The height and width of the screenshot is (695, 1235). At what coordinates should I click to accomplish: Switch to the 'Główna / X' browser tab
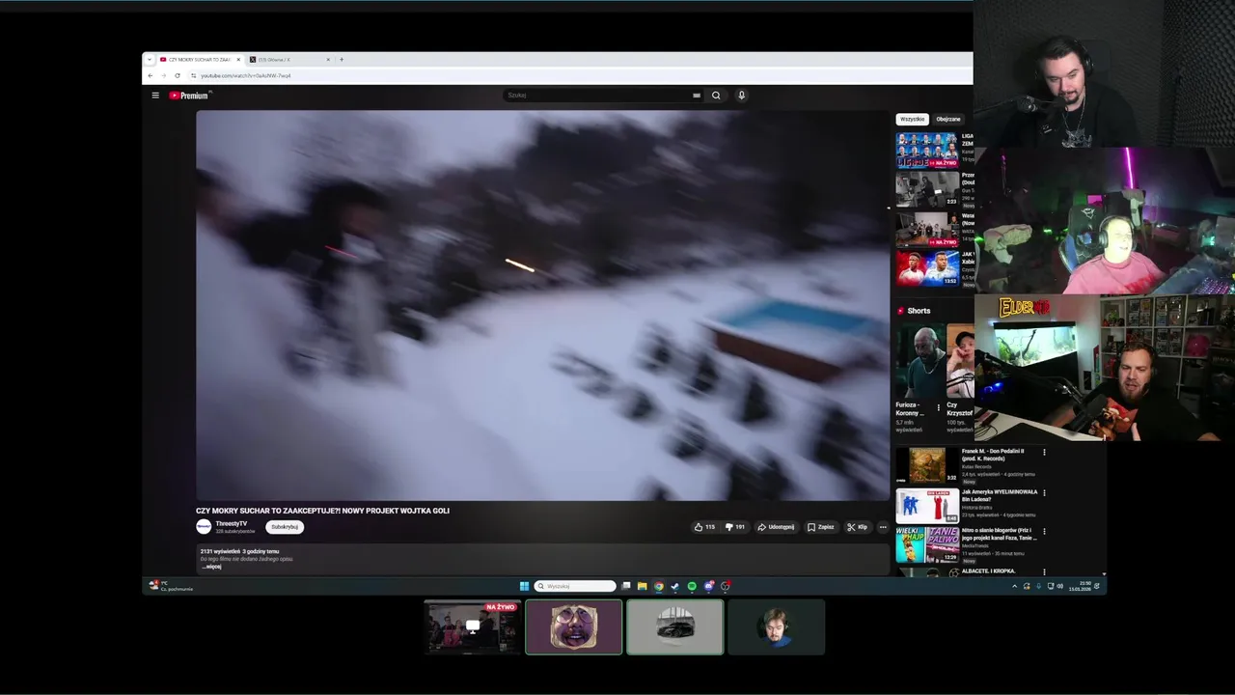pos(288,60)
